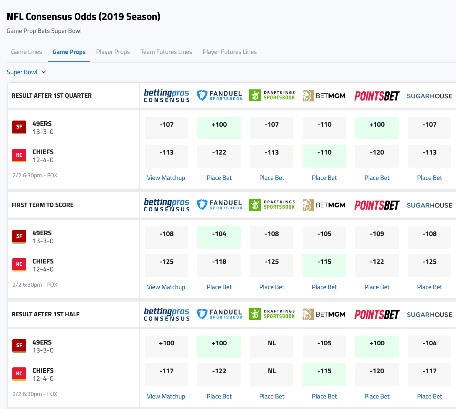
Task: Click DraftKings Sportsbook logo in Result After 1st Quarter header
Action: click(272, 96)
